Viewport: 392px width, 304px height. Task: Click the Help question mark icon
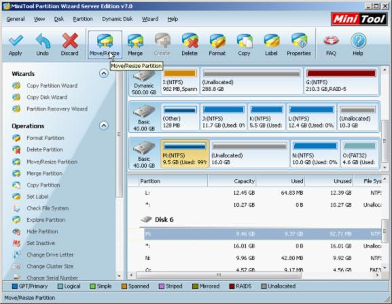[358, 41]
